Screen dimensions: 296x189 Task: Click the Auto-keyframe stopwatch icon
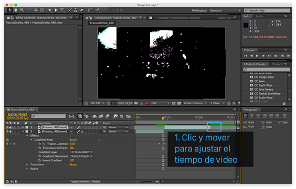point(122,117)
